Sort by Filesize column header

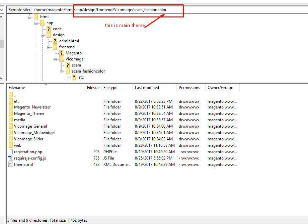pyautogui.click(x=93, y=88)
